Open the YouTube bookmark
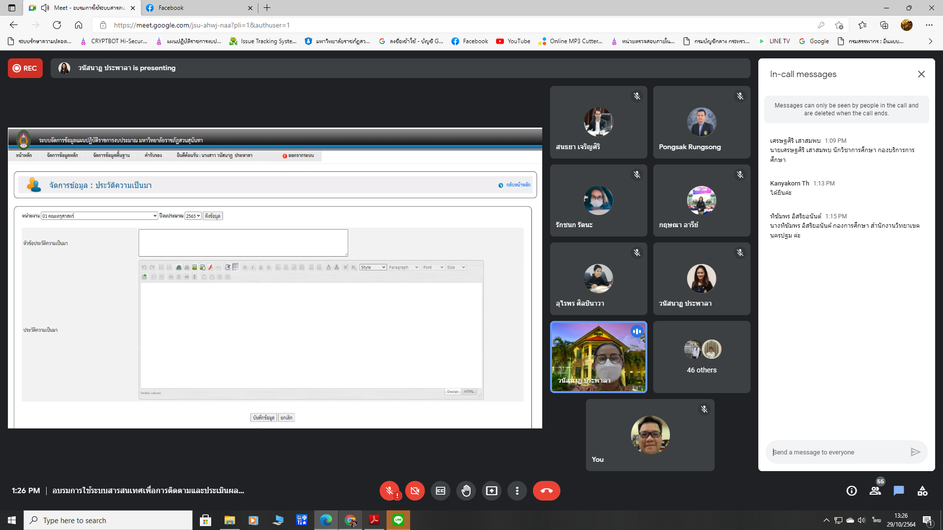This screenshot has height=530, width=943. (513, 41)
